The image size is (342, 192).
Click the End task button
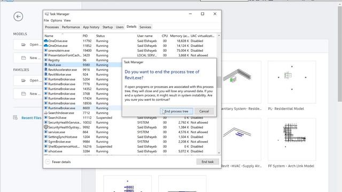click(x=207, y=162)
